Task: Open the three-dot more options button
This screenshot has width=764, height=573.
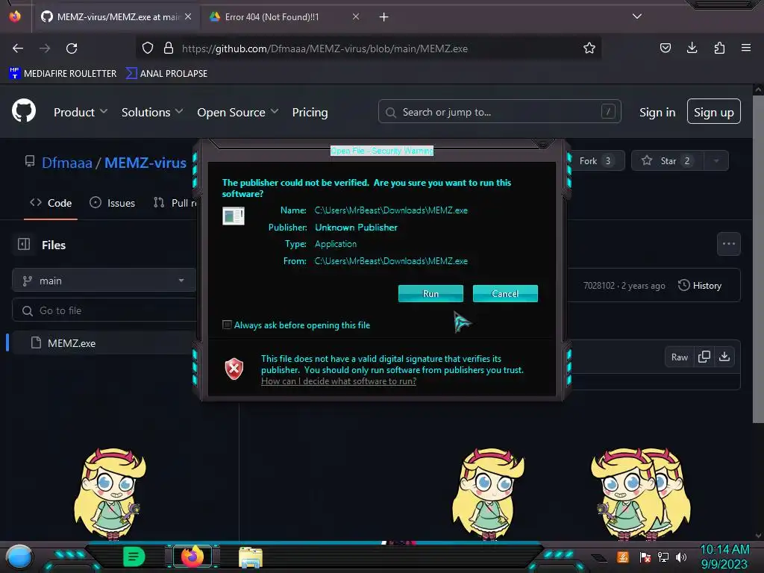Action: (x=728, y=244)
